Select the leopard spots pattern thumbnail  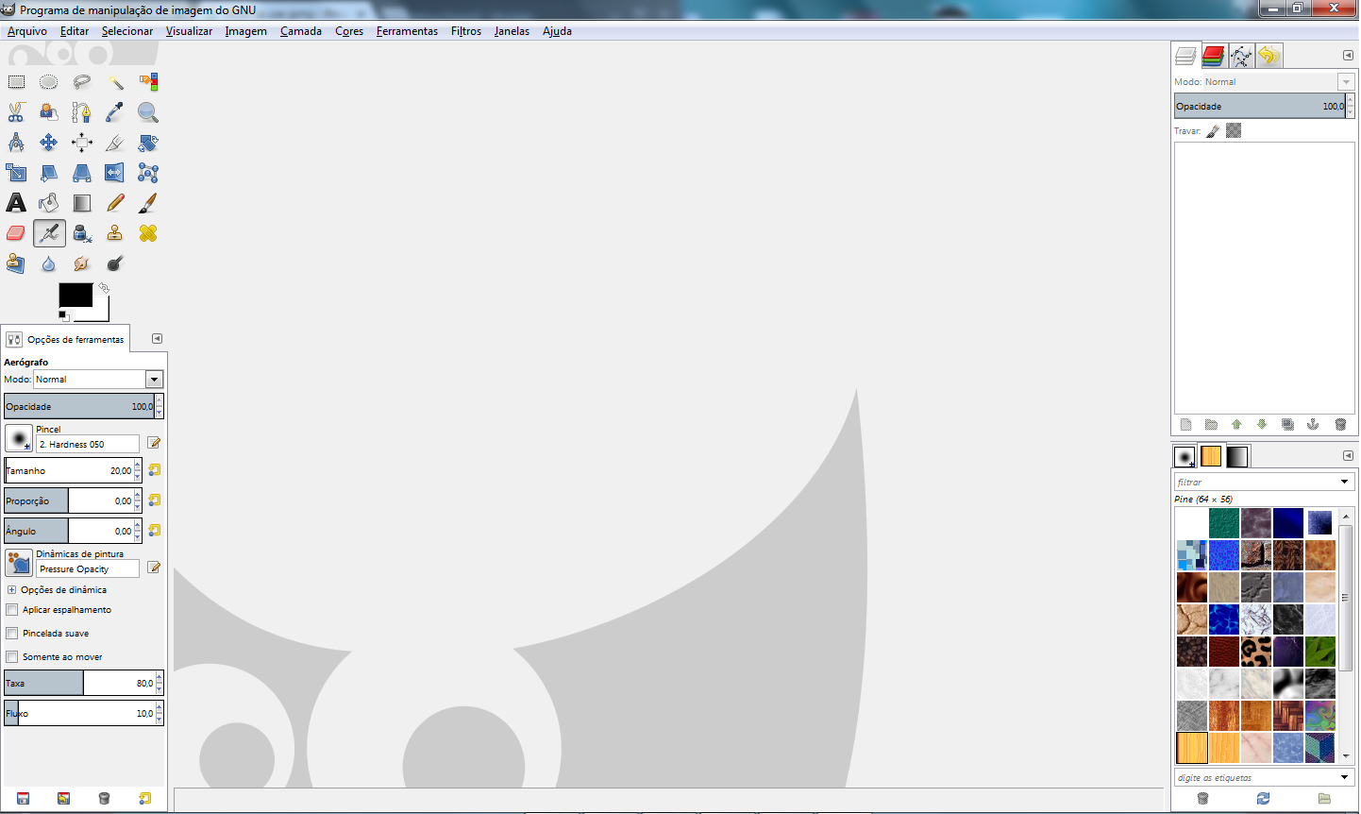pyautogui.click(x=1256, y=652)
